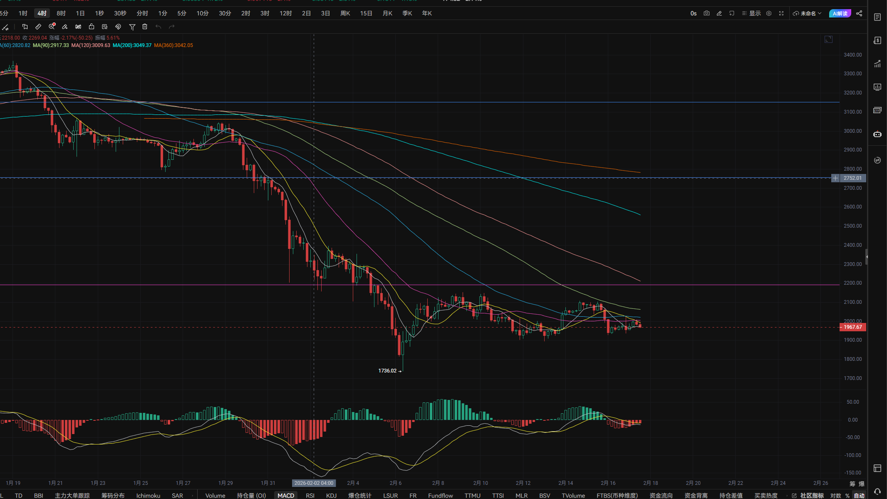
Task: Open the robot icon in right sidebar
Action: click(x=877, y=134)
